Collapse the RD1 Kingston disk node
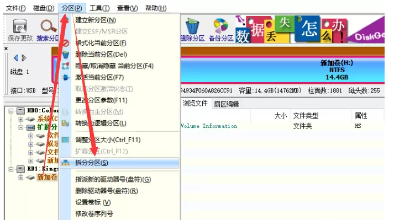 click(x=11, y=169)
